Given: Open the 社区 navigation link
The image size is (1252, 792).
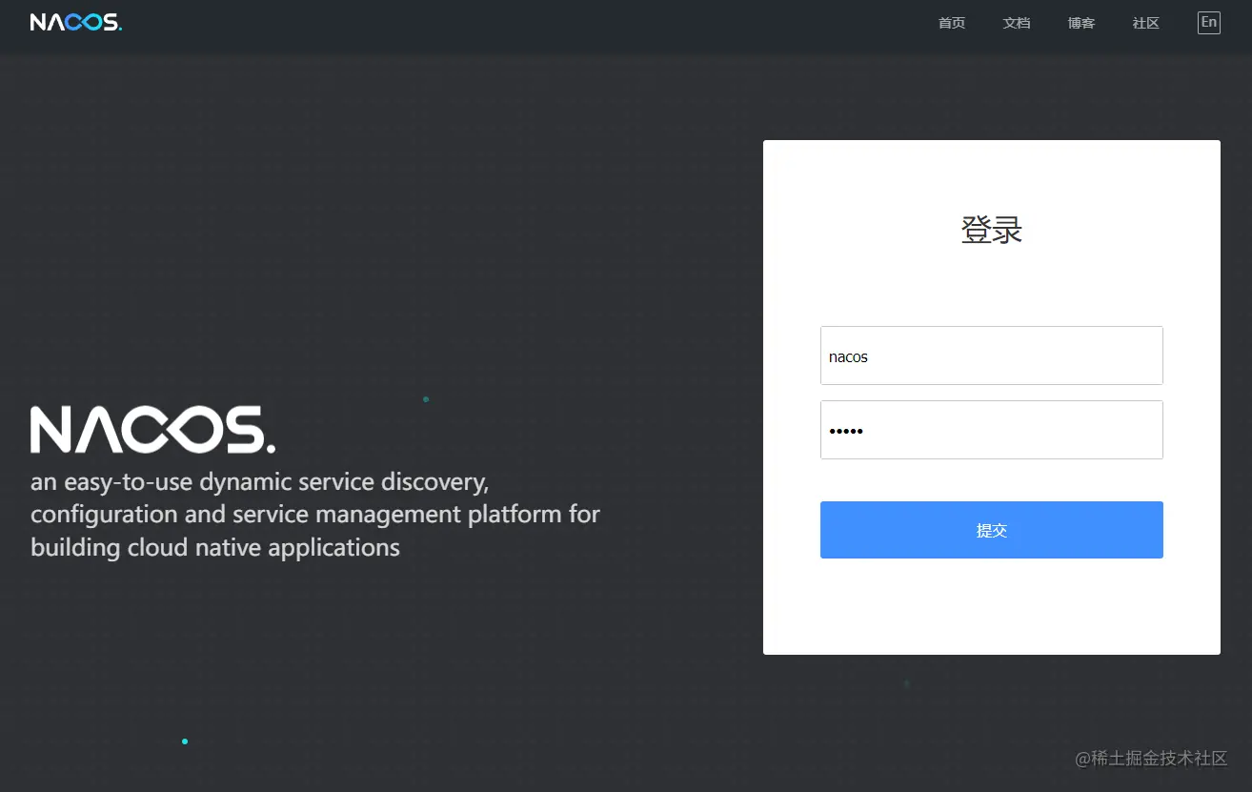Looking at the screenshot, I should click(1146, 23).
